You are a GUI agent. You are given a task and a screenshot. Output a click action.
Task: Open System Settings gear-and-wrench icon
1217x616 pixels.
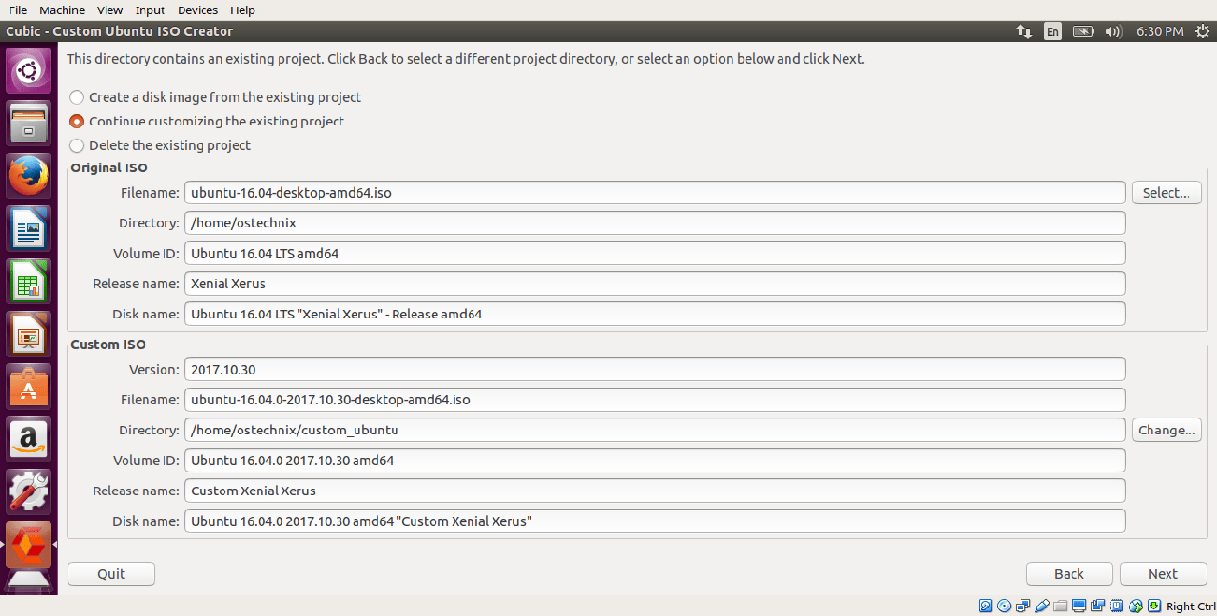pyautogui.click(x=29, y=491)
